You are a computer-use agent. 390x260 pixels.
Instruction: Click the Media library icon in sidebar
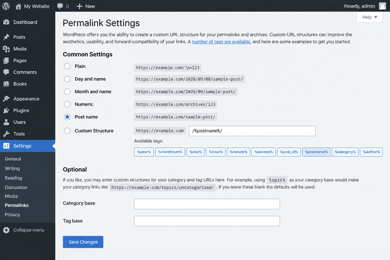6,49
